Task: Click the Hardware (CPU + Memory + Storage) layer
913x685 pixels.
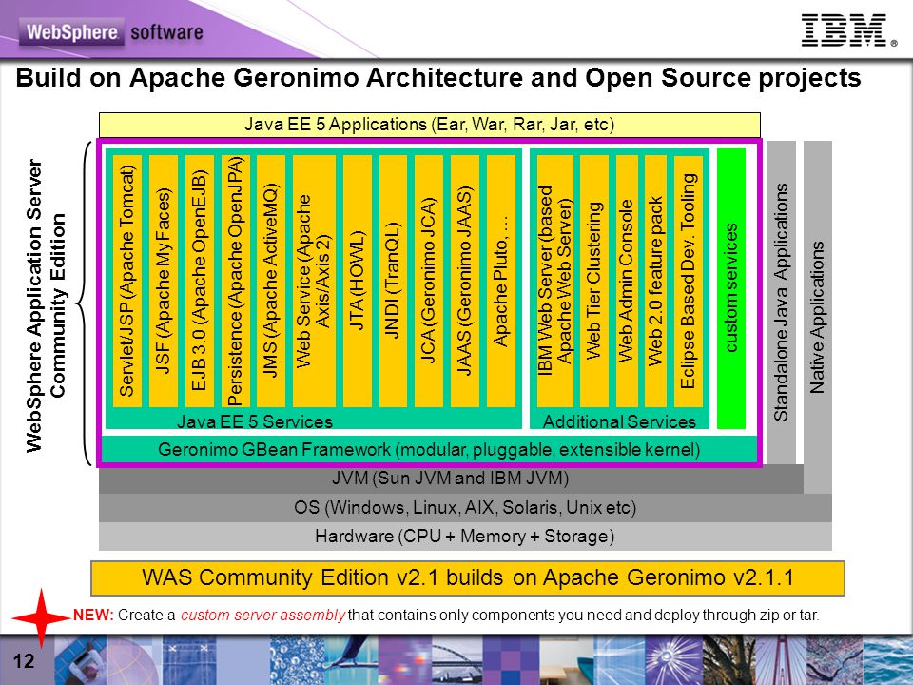Action: [x=465, y=536]
